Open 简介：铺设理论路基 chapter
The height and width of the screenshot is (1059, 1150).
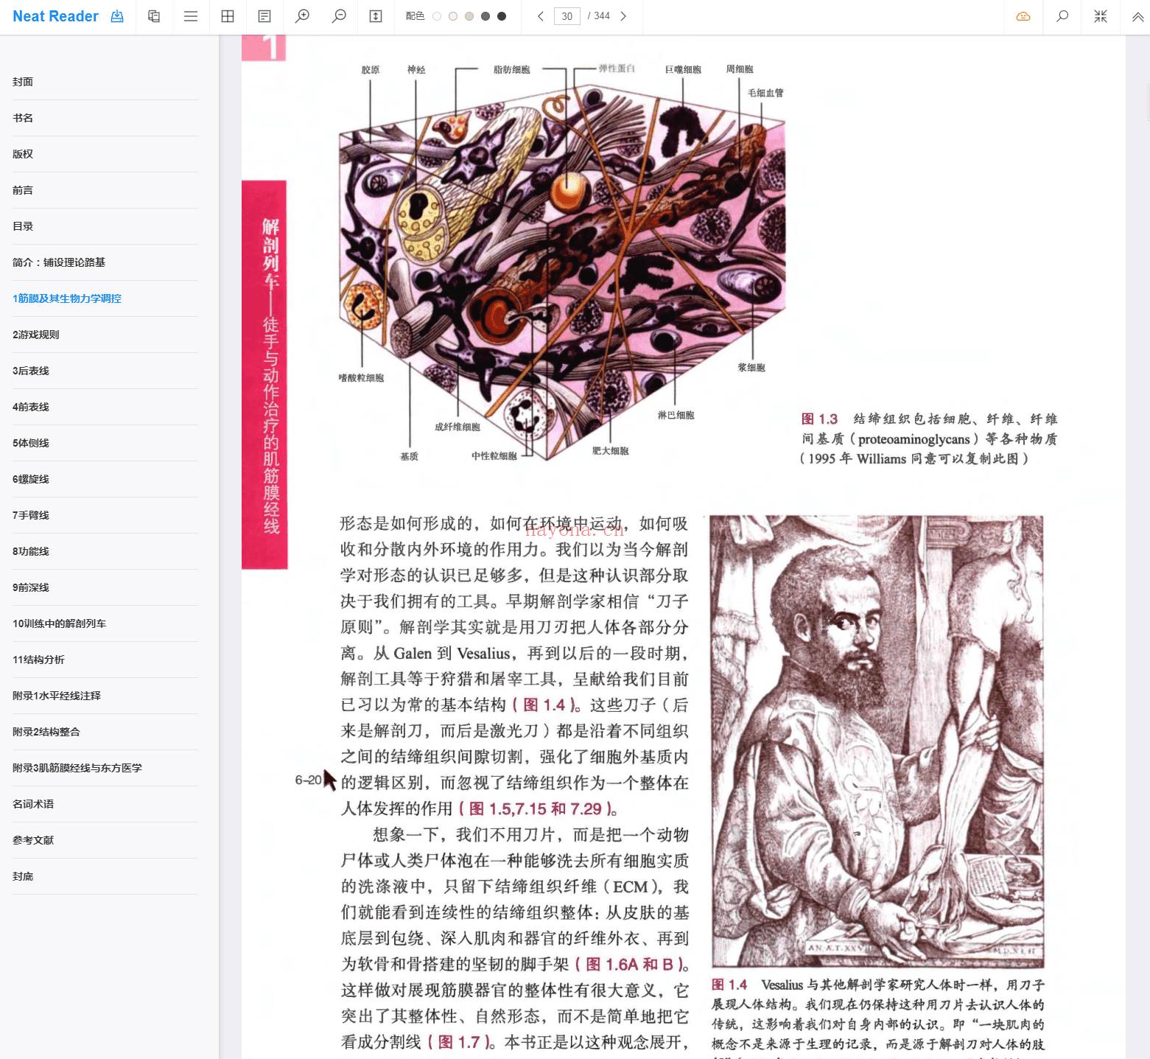point(105,262)
